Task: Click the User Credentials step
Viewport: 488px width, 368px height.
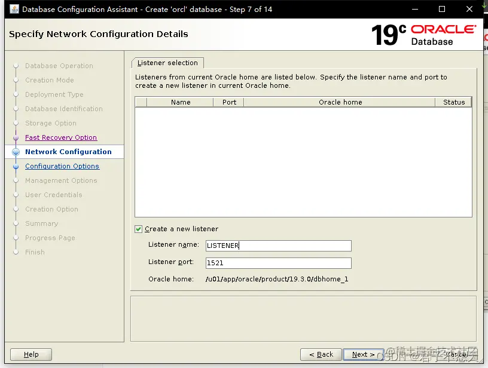Action: [54, 195]
